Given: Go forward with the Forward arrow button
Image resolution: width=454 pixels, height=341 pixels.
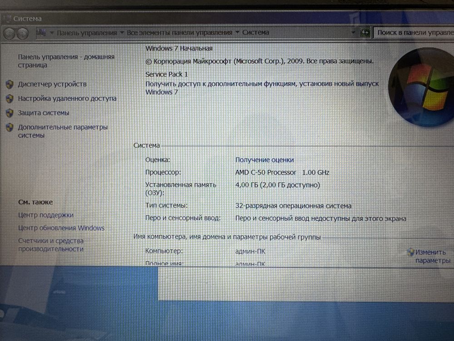Looking at the screenshot, I should [23, 34].
